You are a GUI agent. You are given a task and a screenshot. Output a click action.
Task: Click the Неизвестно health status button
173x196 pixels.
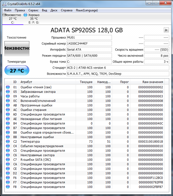click(17, 48)
